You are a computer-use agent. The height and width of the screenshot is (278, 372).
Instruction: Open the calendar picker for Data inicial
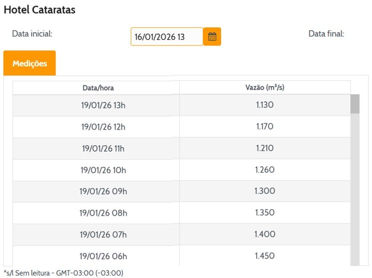tap(212, 36)
